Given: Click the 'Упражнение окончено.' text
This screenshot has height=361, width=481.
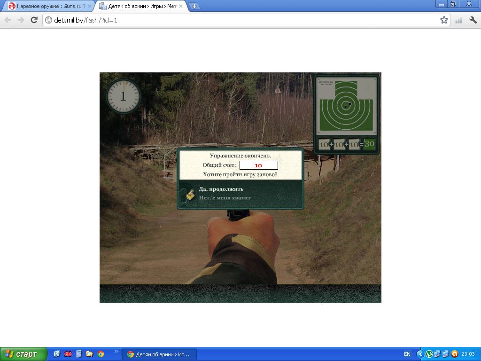Looking at the screenshot, I should tap(240, 156).
